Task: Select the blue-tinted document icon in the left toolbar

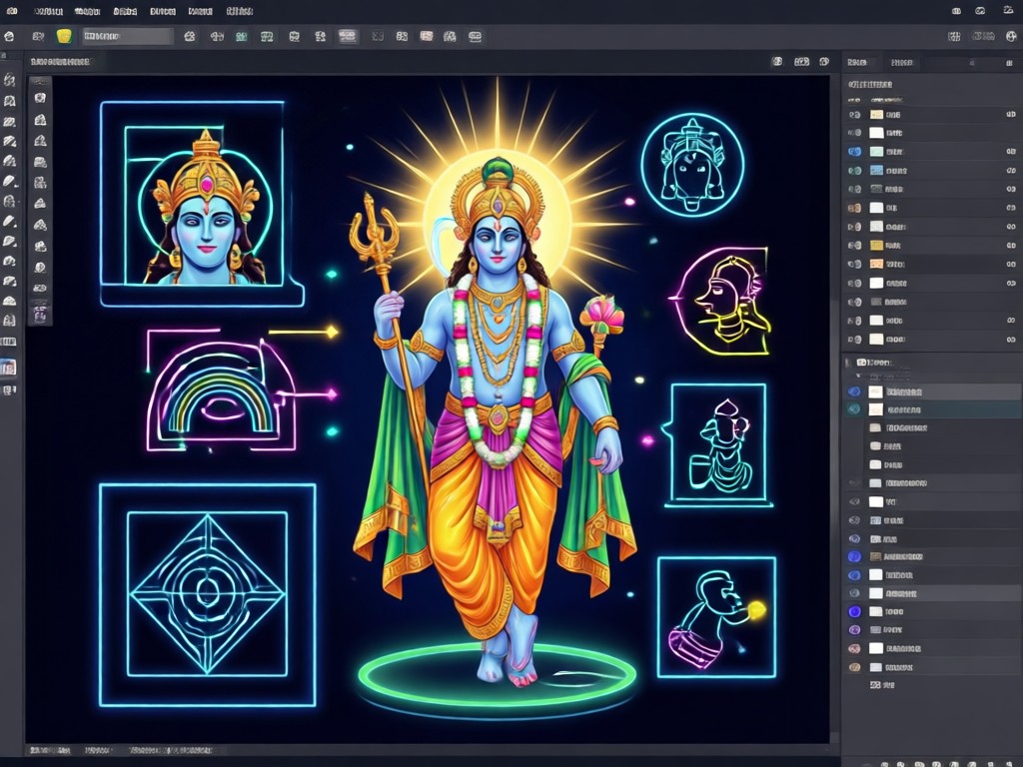Action: [8, 368]
